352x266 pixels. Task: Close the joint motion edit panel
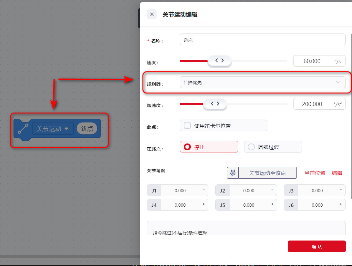click(152, 15)
